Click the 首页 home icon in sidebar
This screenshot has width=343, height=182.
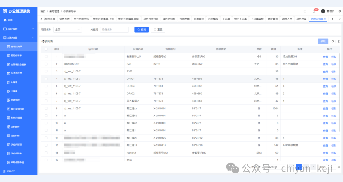tap(5, 20)
